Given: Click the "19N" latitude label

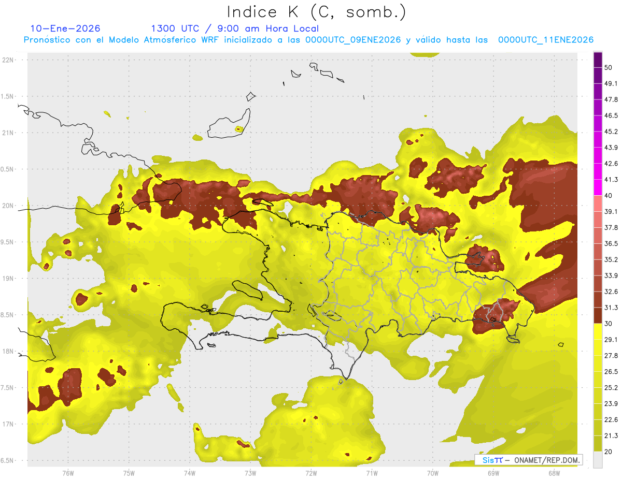Looking at the screenshot, I should coord(8,278).
